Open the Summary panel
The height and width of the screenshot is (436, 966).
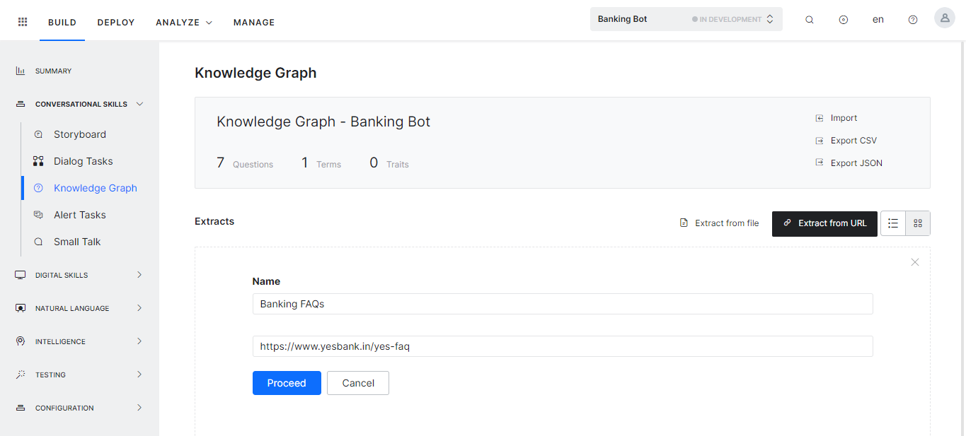click(53, 70)
